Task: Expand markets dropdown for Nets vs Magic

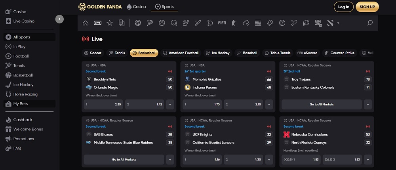Action: [x=170, y=104]
